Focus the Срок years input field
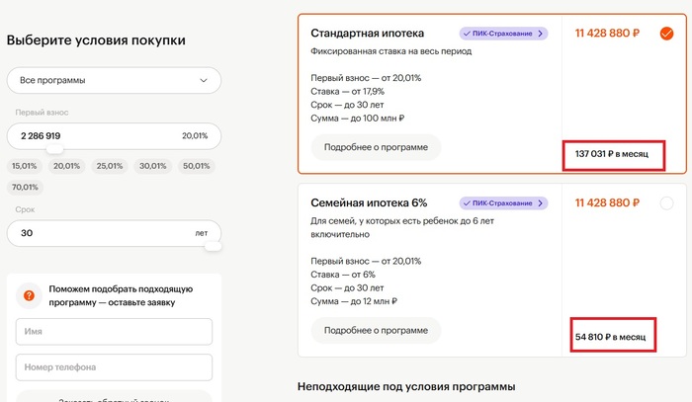Screen dimensions: 692x402 [99, 233]
